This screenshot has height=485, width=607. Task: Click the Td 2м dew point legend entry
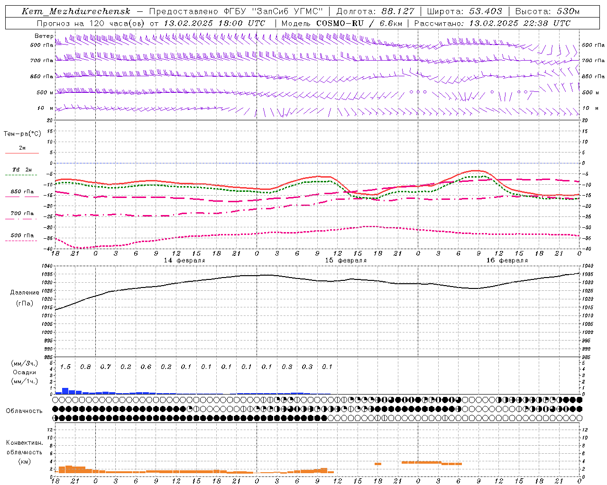[x=22, y=172]
